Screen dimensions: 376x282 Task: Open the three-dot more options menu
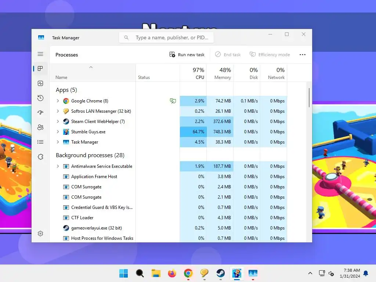pos(303,55)
